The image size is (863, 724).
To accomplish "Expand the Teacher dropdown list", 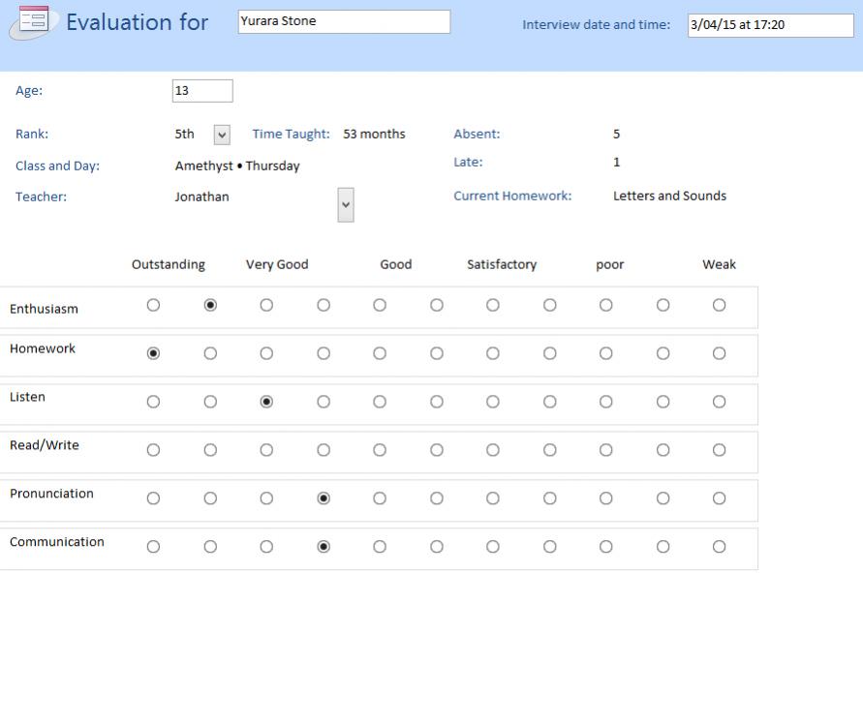I will click(x=346, y=205).
